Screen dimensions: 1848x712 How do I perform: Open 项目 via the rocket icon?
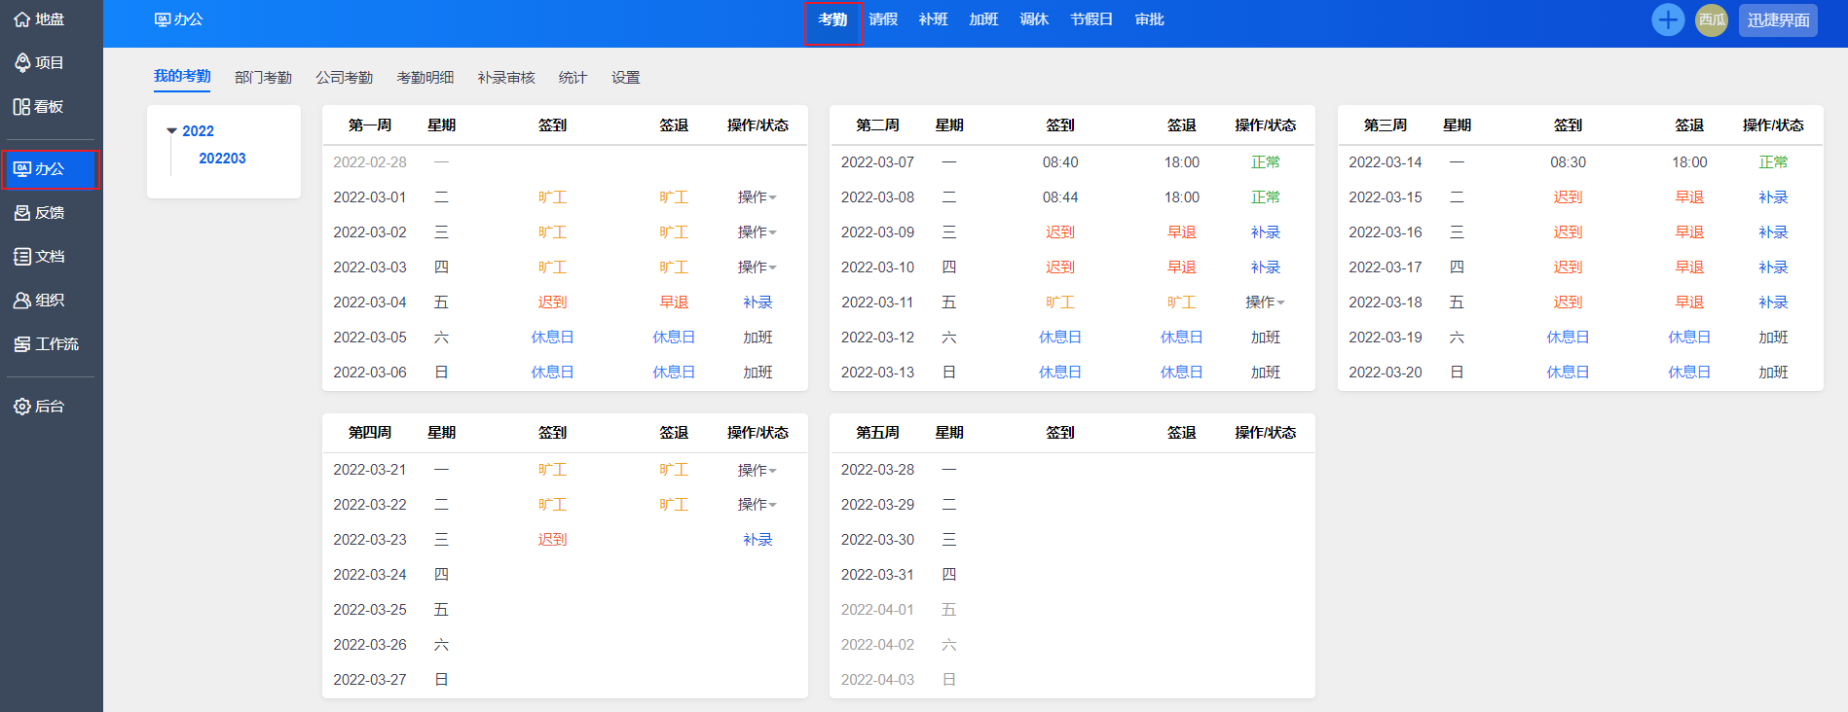click(21, 63)
